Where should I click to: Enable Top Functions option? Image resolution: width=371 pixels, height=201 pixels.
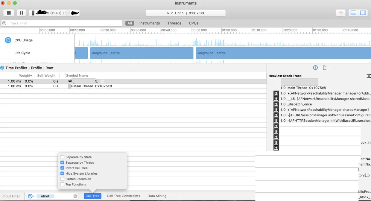(x=62, y=185)
